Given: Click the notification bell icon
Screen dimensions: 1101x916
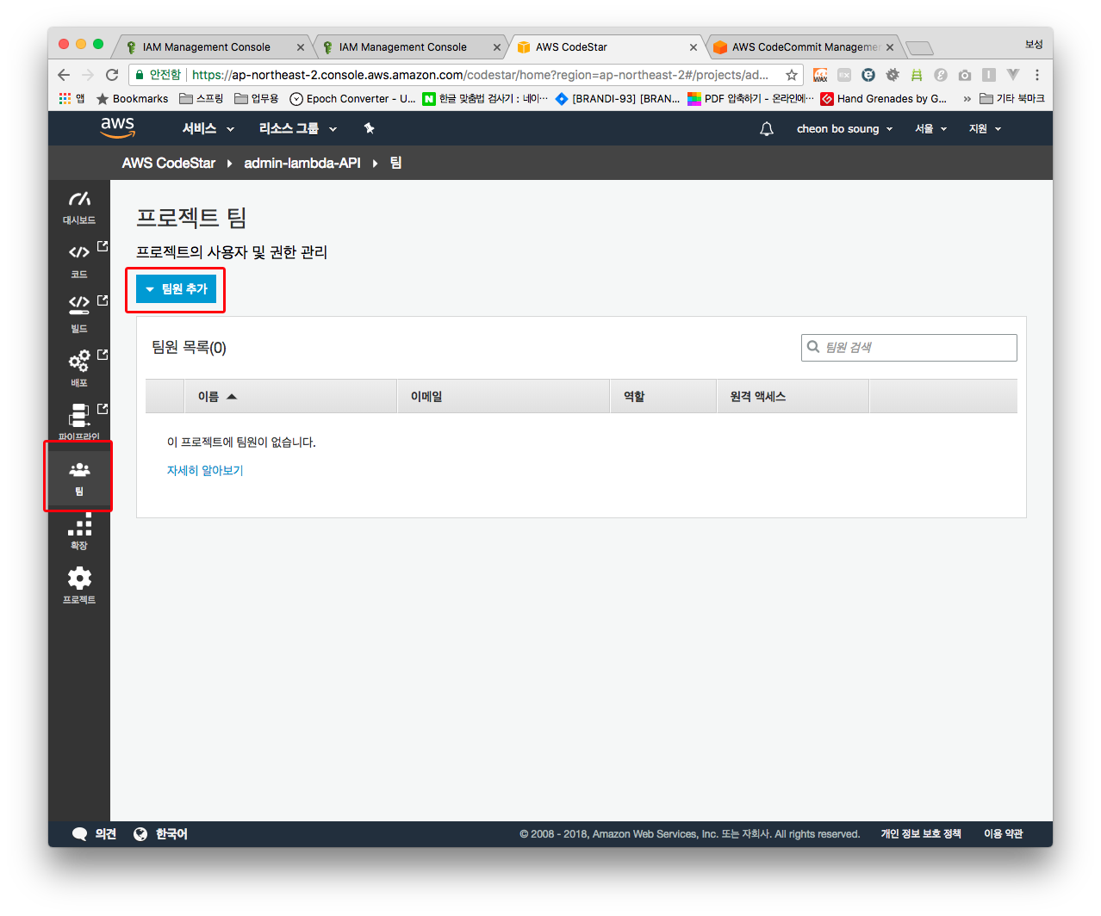Looking at the screenshot, I should click(x=766, y=129).
